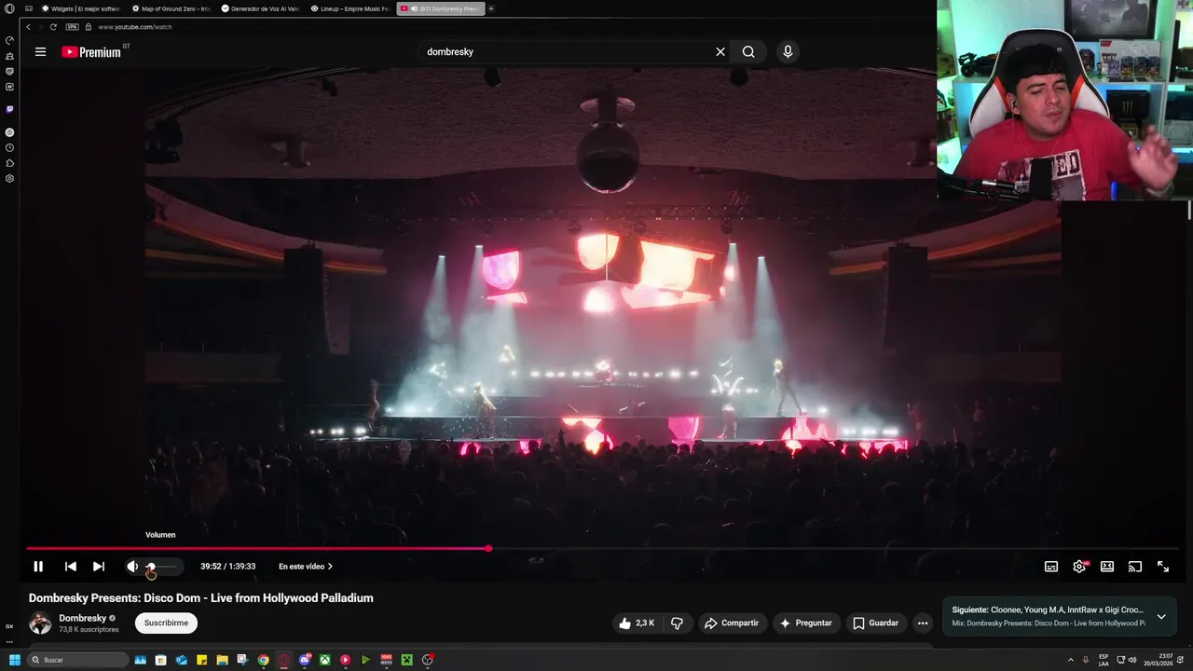Viewport: 1193px width, 671px height.
Task: Switch to the 'Lineup – Empire Music' tab
Action: (350, 8)
